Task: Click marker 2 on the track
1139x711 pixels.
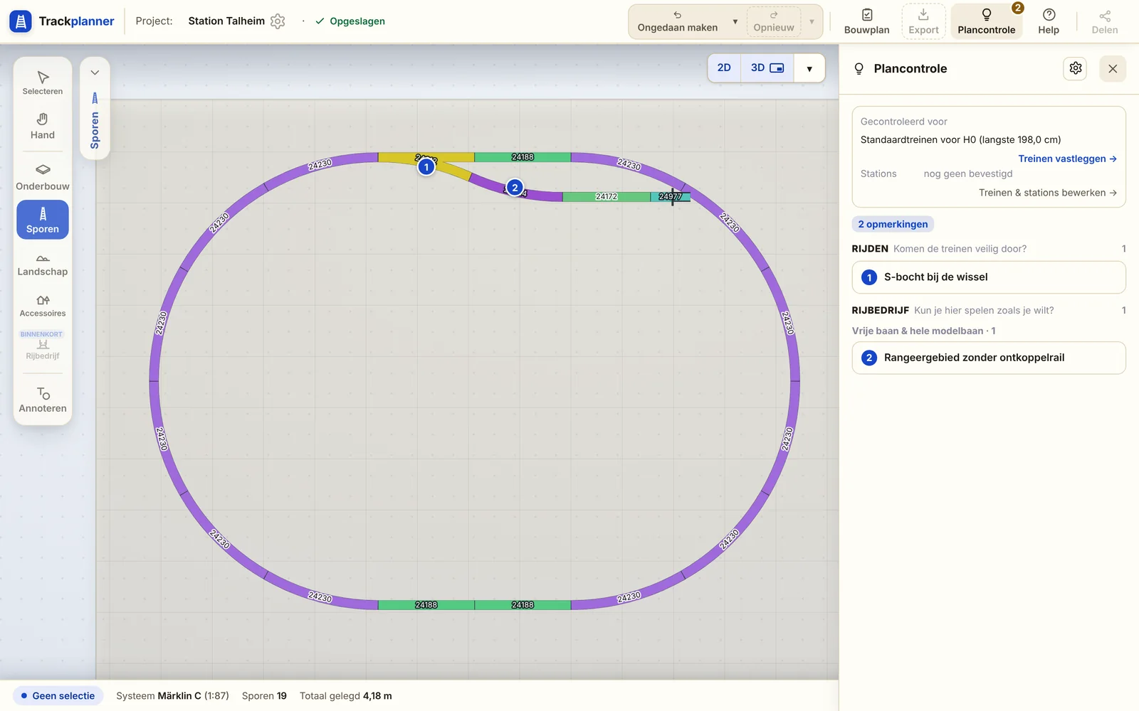Action: click(x=515, y=188)
